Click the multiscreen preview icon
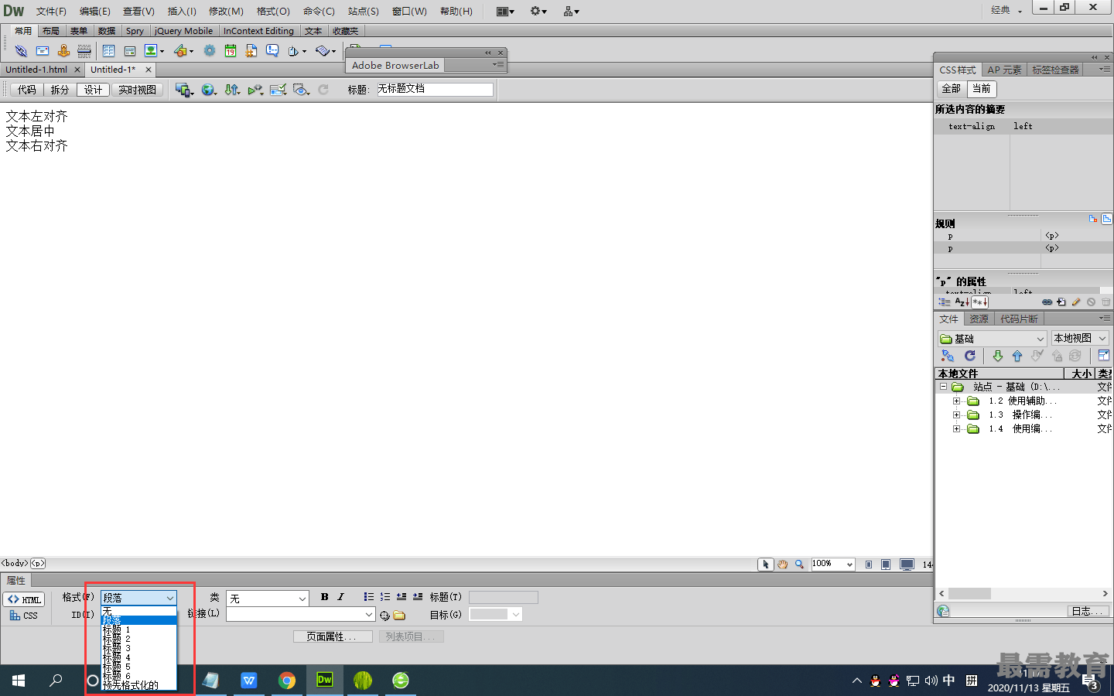Image resolution: width=1114 pixels, height=696 pixels. point(184,90)
